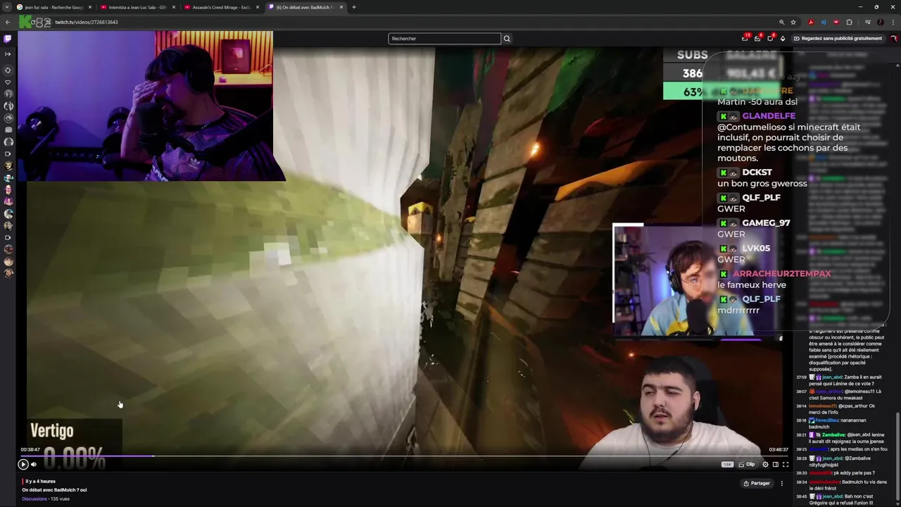Open Chrome profile avatar
Image resolution: width=901 pixels, height=507 pixels.
point(880,22)
